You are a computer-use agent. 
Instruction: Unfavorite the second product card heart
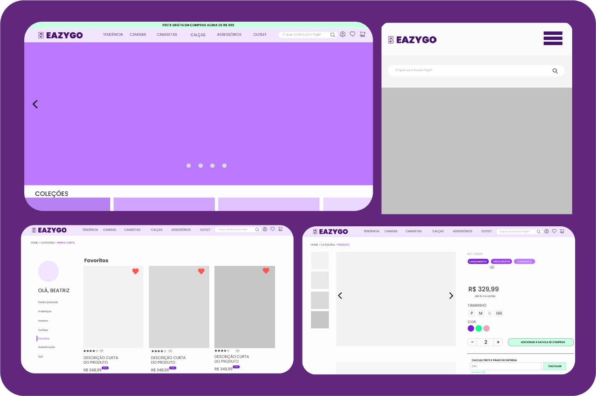201,271
